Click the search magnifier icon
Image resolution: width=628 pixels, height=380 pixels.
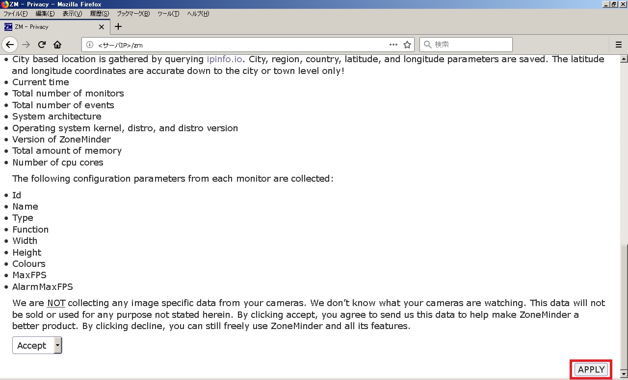coord(427,45)
